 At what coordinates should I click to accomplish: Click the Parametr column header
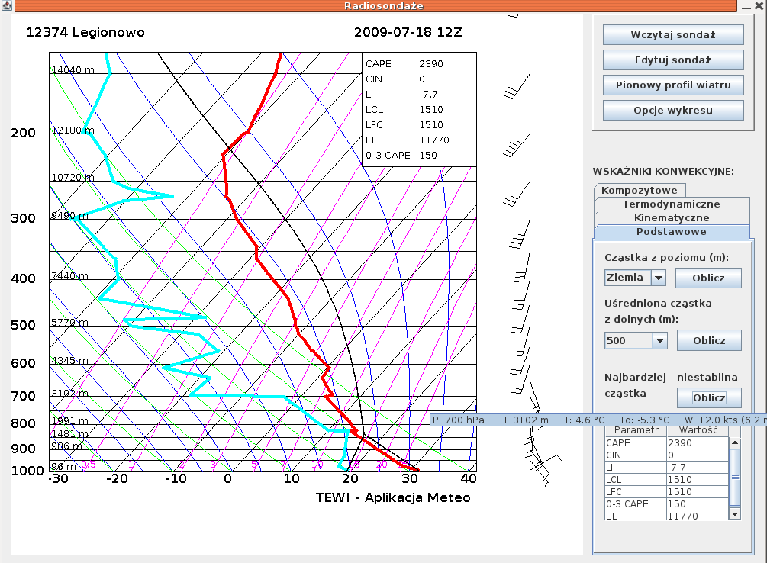(x=636, y=430)
